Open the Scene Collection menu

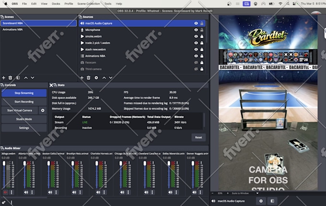pyautogui.click(x=89, y=4)
